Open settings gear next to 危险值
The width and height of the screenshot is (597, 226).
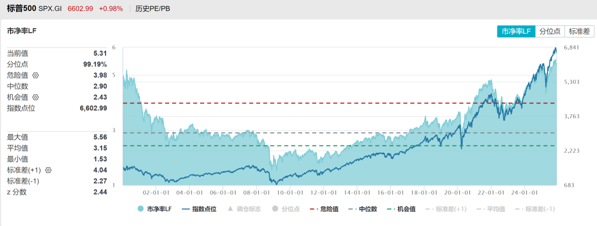click(36, 75)
